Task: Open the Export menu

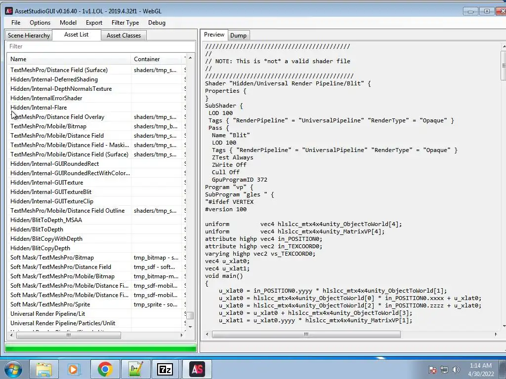Action: pyautogui.click(x=94, y=23)
